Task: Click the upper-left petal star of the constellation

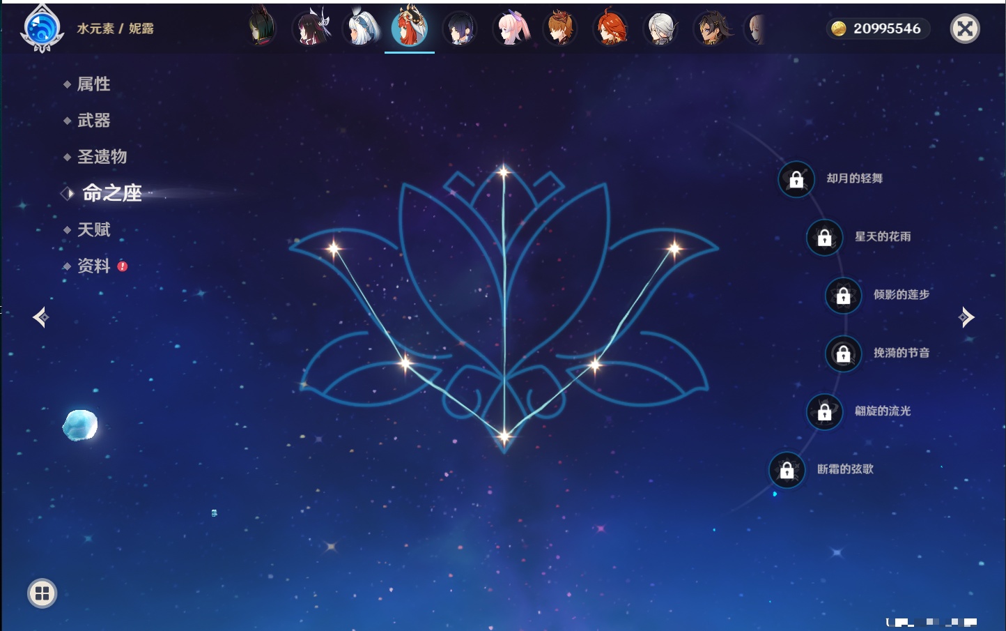Action: point(334,248)
